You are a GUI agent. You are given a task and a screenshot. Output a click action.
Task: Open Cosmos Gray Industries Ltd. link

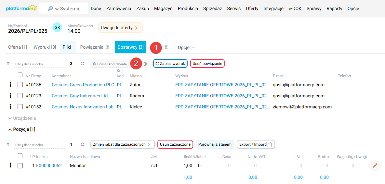tap(80, 96)
